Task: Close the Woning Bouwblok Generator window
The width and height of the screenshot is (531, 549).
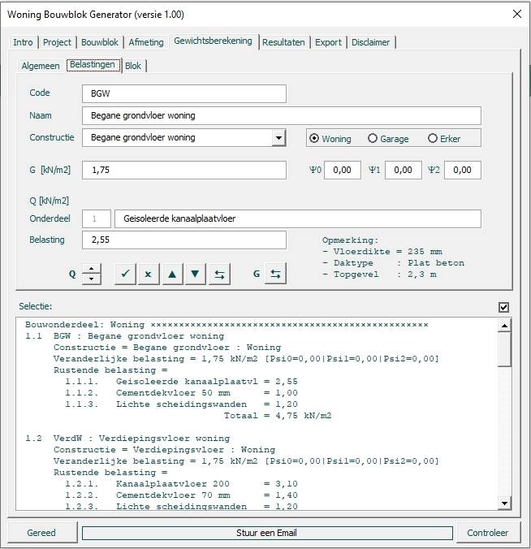Action: [516, 14]
